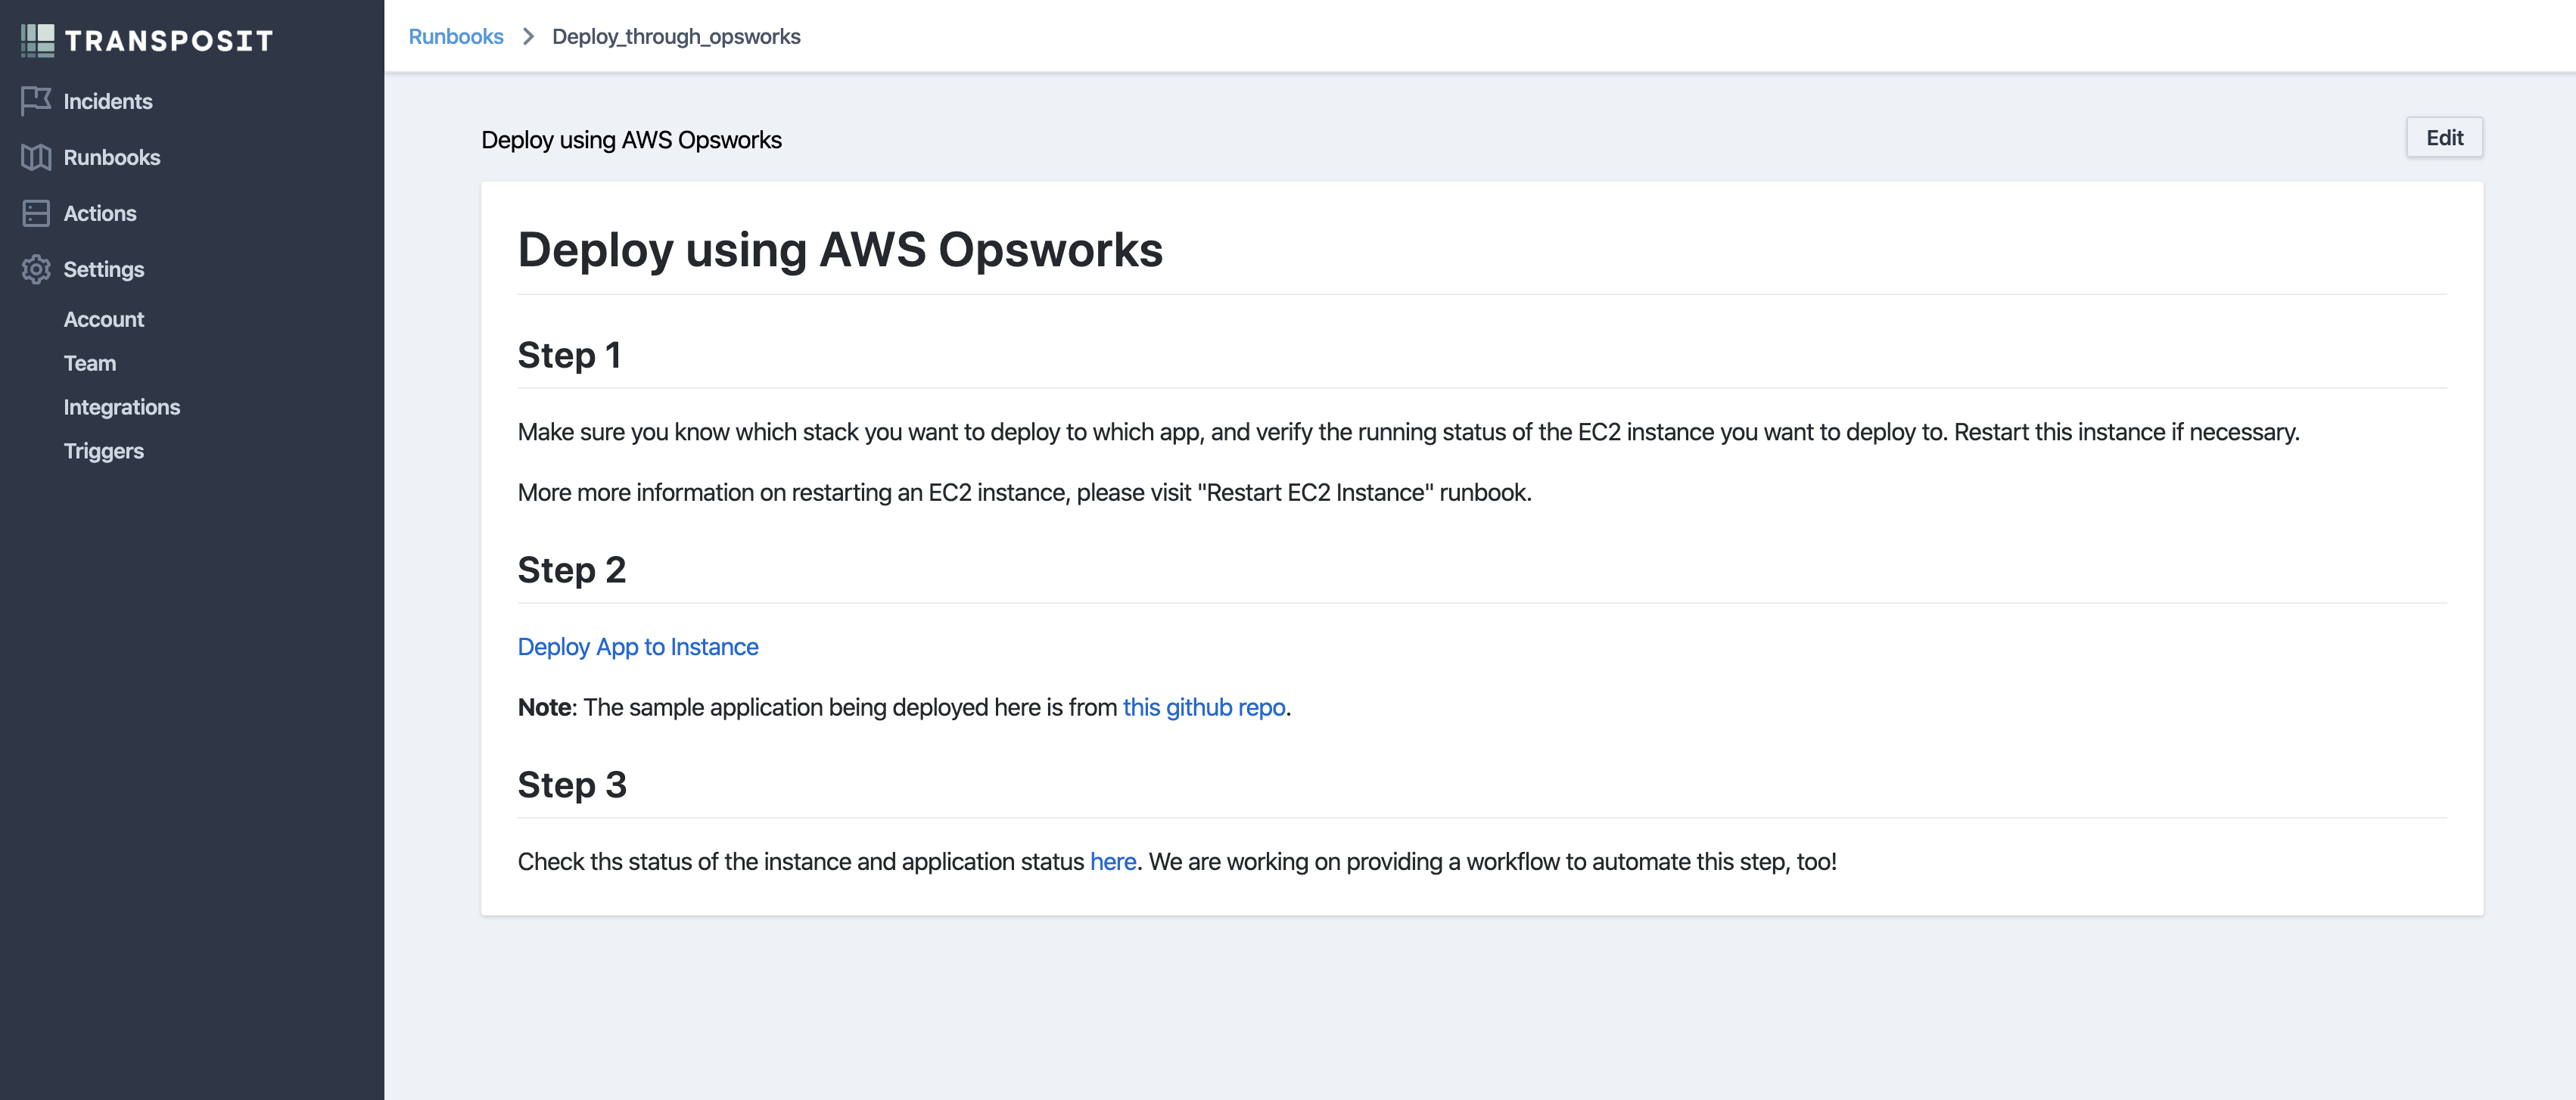Click the Deploy_through_opsworks breadcrumb text

(x=676, y=37)
